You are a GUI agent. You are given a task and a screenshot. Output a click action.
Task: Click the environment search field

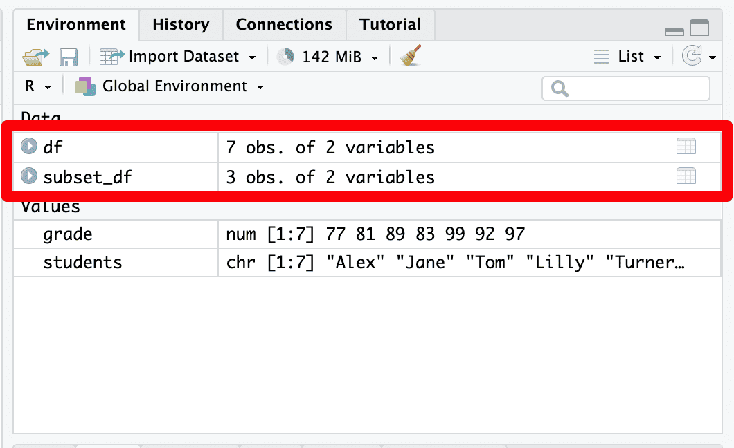(x=634, y=88)
